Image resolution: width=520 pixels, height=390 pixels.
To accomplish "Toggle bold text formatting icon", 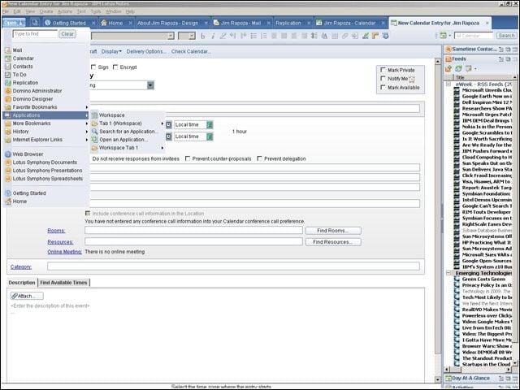I will point(202,36).
